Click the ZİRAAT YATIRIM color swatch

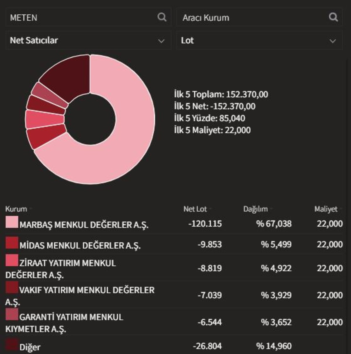(12, 260)
